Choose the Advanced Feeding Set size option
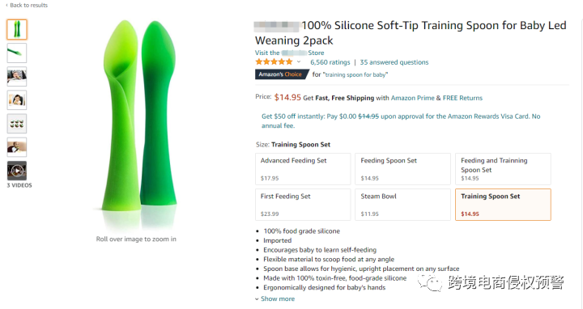This screenshot has width=583, height=309. coord(303,169)
